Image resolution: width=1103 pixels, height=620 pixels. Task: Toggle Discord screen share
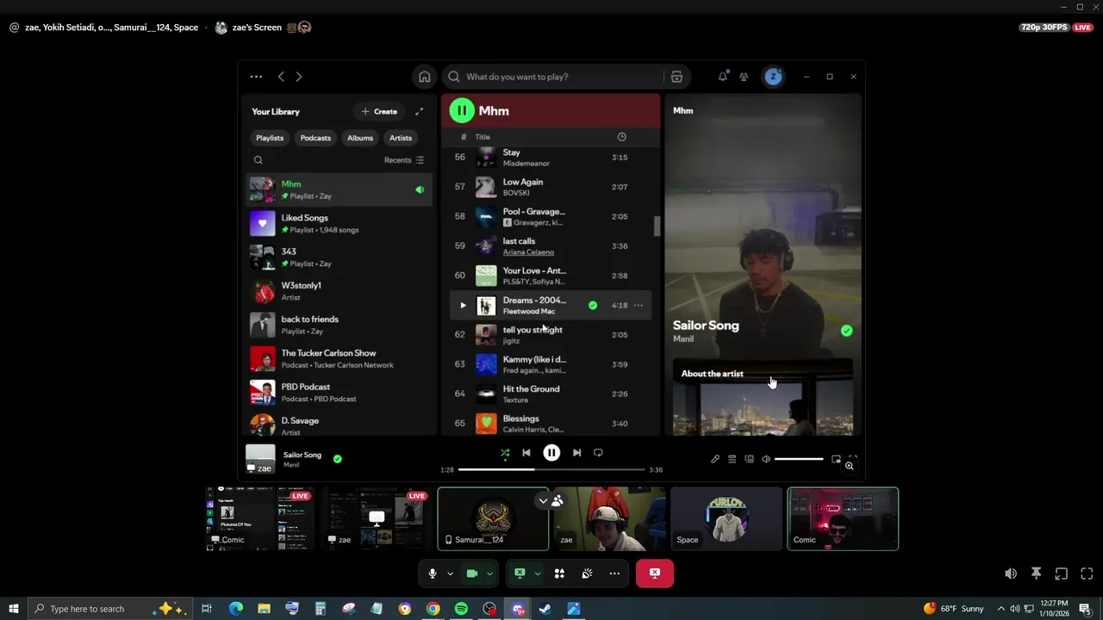(x=520, y=573)
